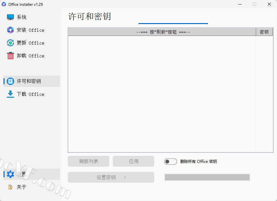Click the 删除所有 Office 密钥 label
The width and height of the screenshot is (277, 201).
(198, 161)
